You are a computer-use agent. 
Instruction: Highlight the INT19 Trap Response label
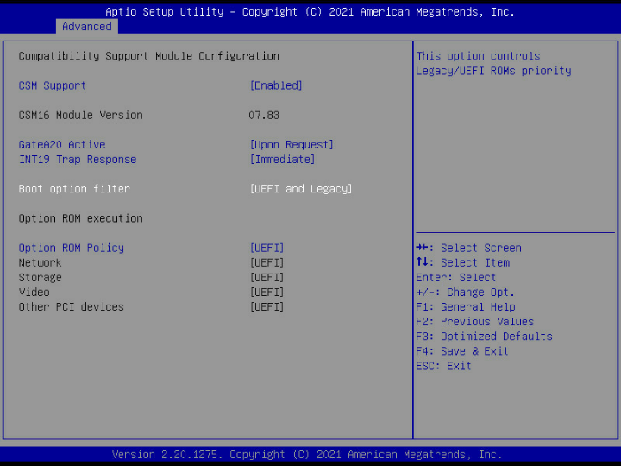point(78,160)
